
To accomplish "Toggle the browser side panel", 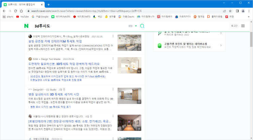I will 237,11.
